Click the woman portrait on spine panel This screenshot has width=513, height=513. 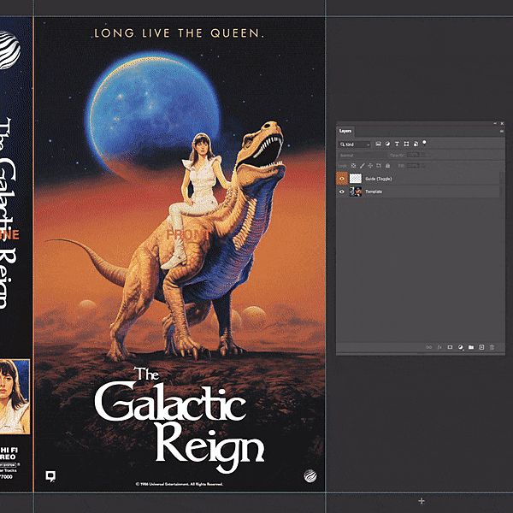coord(15,397)
